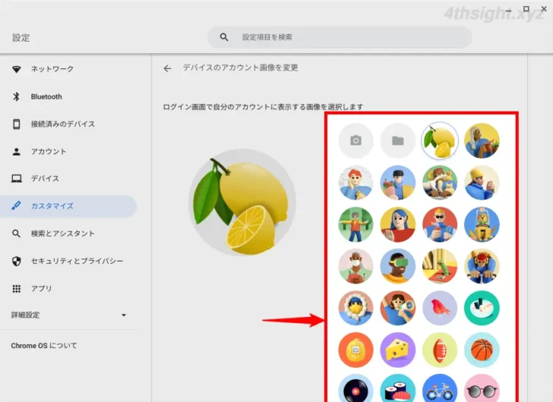Open アカウント in the sidebar
This screenshot has width=553, height=402.
point(69,152)
